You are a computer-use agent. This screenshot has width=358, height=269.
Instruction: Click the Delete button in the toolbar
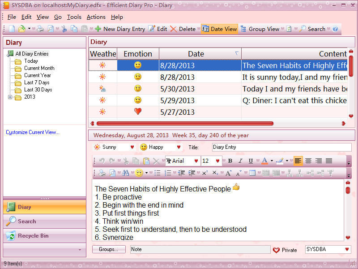183,29
